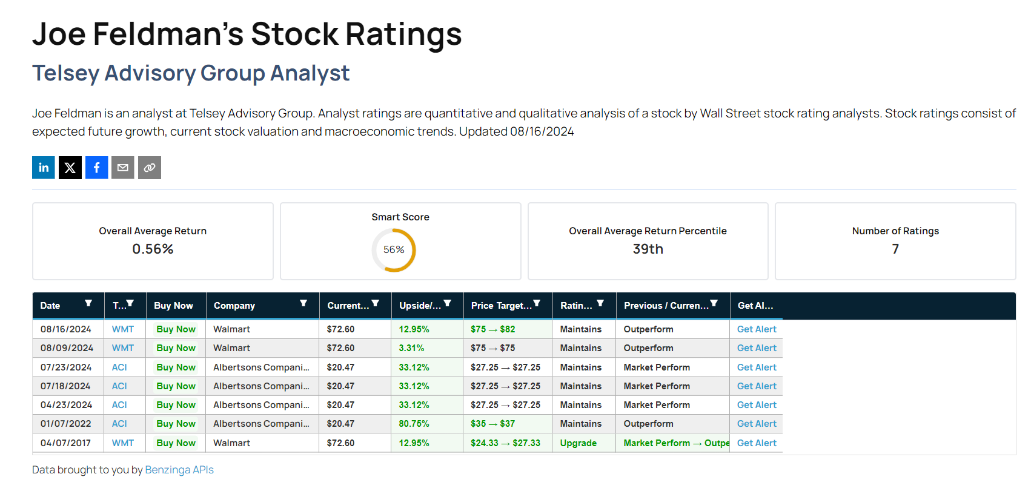Open Benzinga APIs link
The width and height of the screenshot is (1031, 497).
(179, 470)
